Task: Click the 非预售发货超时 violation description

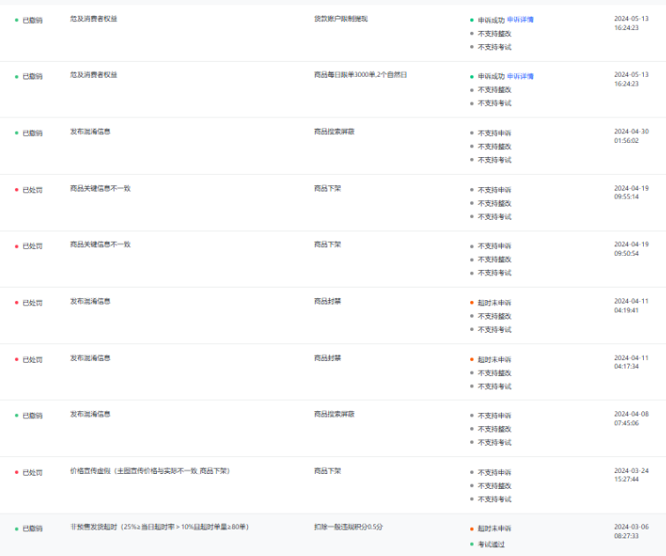Action: click(x=159, y=527)
